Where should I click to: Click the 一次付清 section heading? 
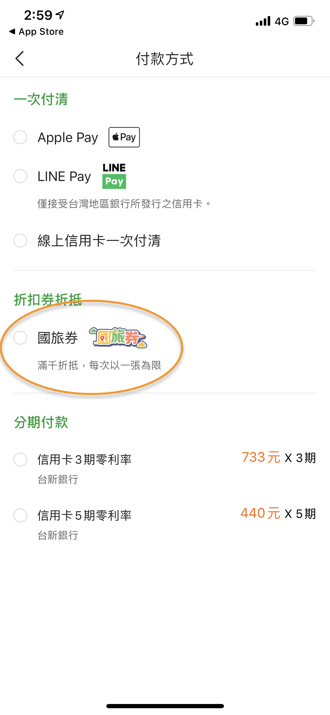click(41, 99)
